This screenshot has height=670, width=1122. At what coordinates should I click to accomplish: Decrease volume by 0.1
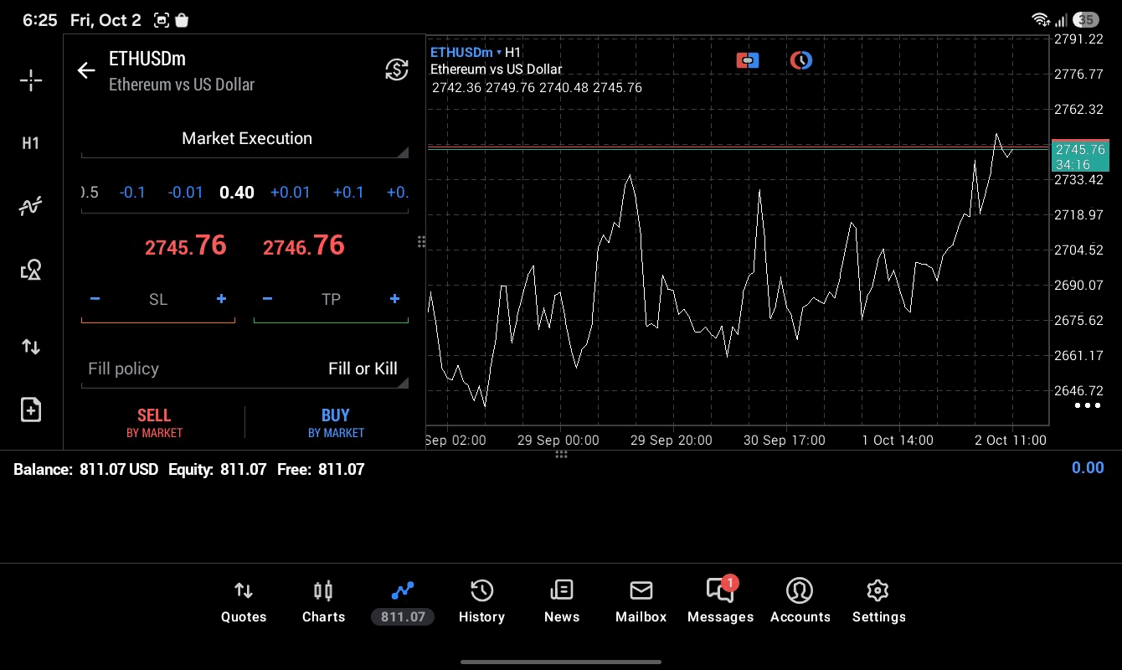(x=132, y=193)
